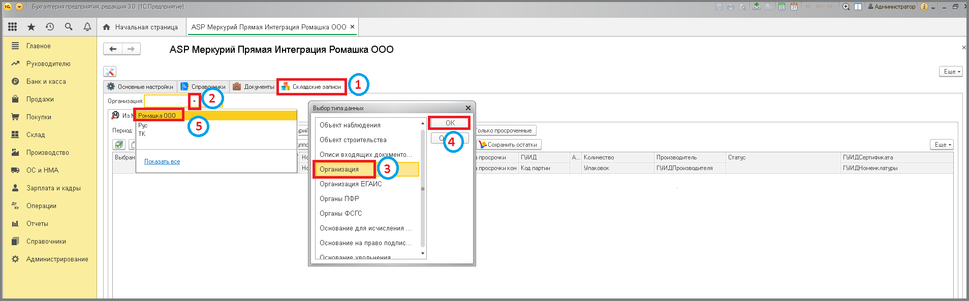969x301 pixels.
Task: Select Объект наблюдения in list
Action: pyautogui.click(x=367, y=125)
